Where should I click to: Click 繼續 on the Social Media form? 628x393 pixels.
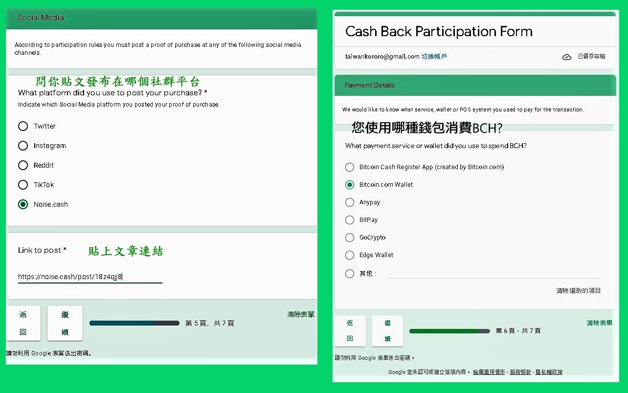tap(65, 323)
